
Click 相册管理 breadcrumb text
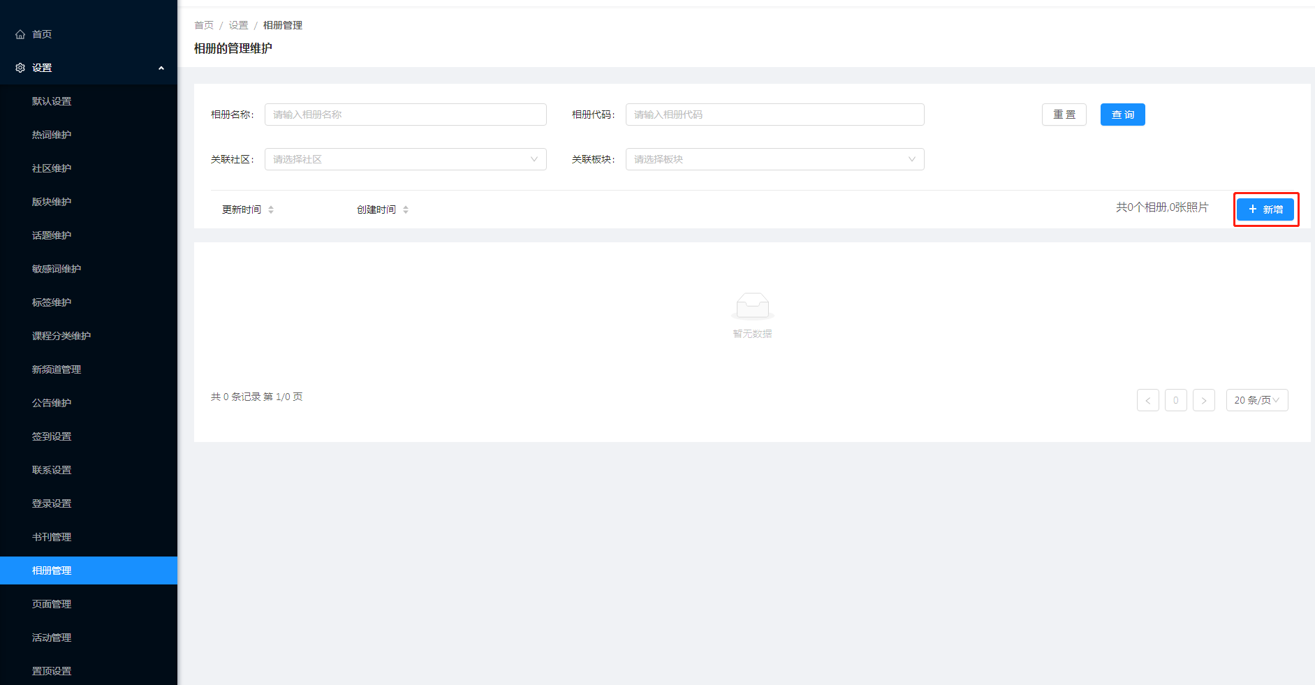283,25
